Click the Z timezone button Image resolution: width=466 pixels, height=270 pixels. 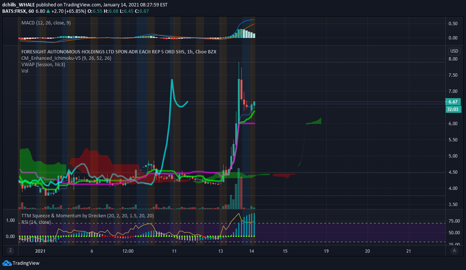[x=10, y=250]
